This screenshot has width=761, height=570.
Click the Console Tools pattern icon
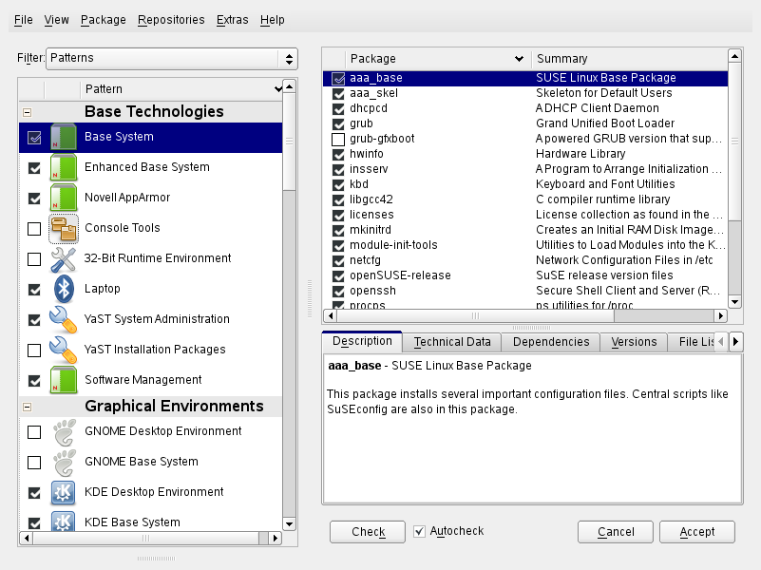(x=64, y=228)
